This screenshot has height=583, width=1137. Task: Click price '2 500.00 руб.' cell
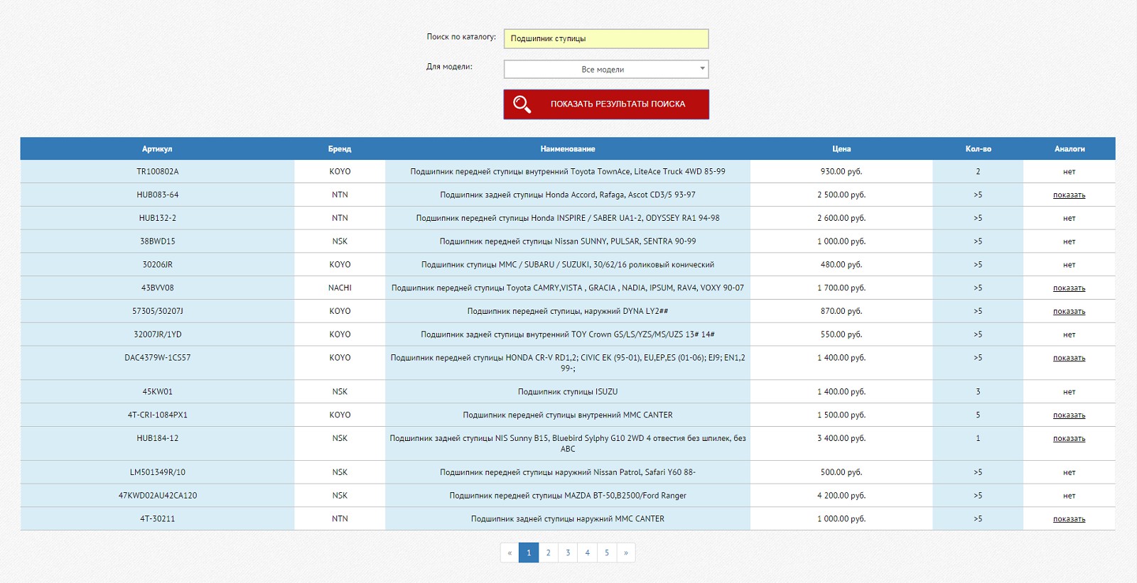point(841,195)
